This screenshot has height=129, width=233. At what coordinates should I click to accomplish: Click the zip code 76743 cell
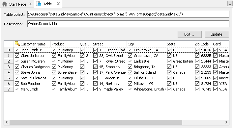(206, 89)
